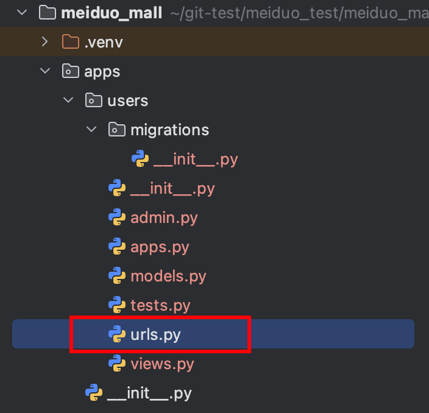429x413 pixels.
Task: Click the Python icon beside admin.py
Action: pyautogui.click(x=117, y=217)
